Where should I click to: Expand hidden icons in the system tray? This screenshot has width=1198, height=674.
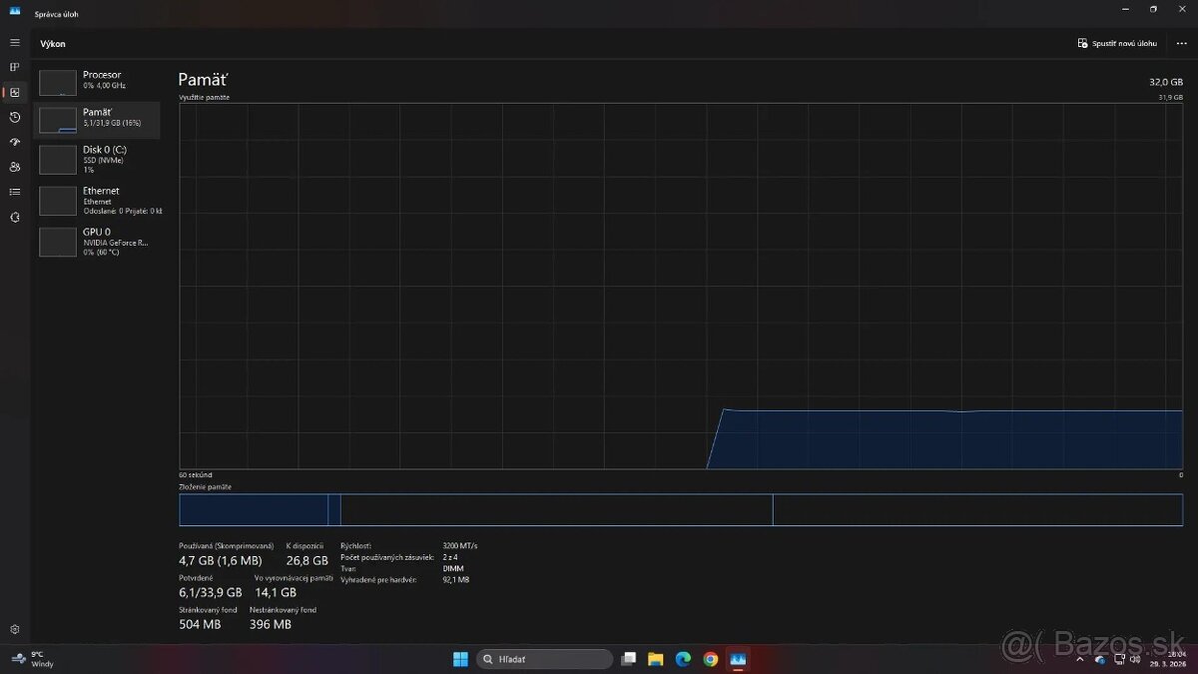click(1081, 659)
